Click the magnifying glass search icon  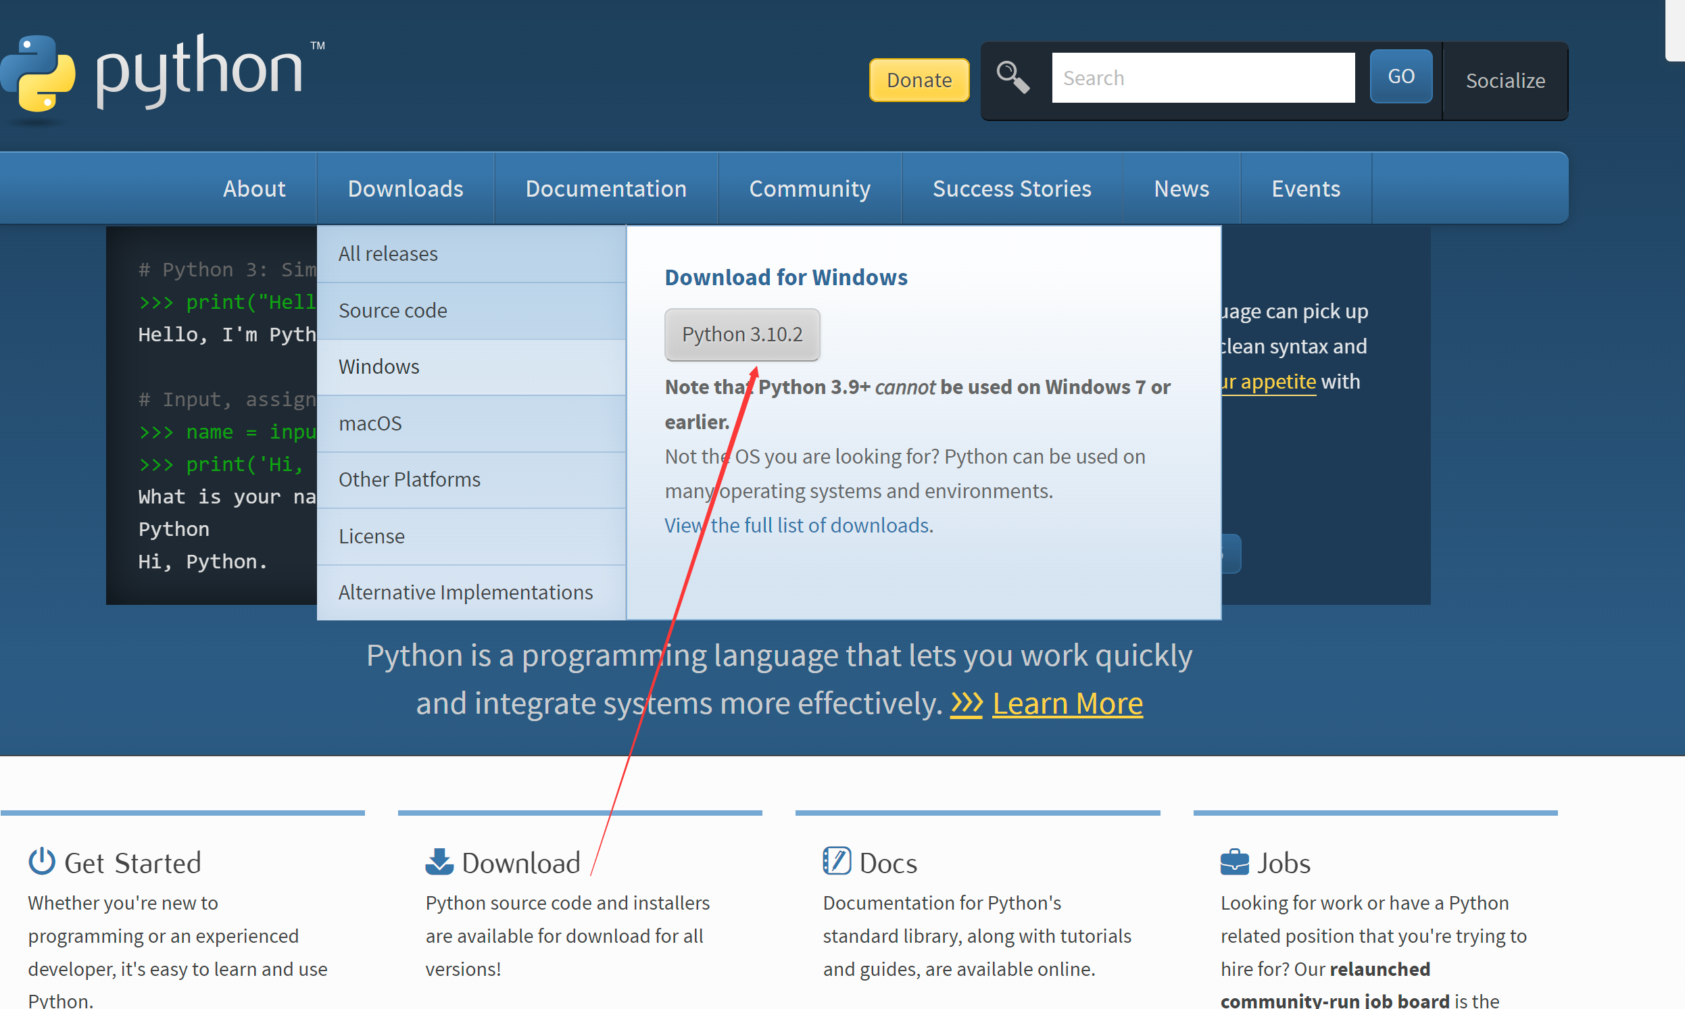click(x=1013, y=77)
